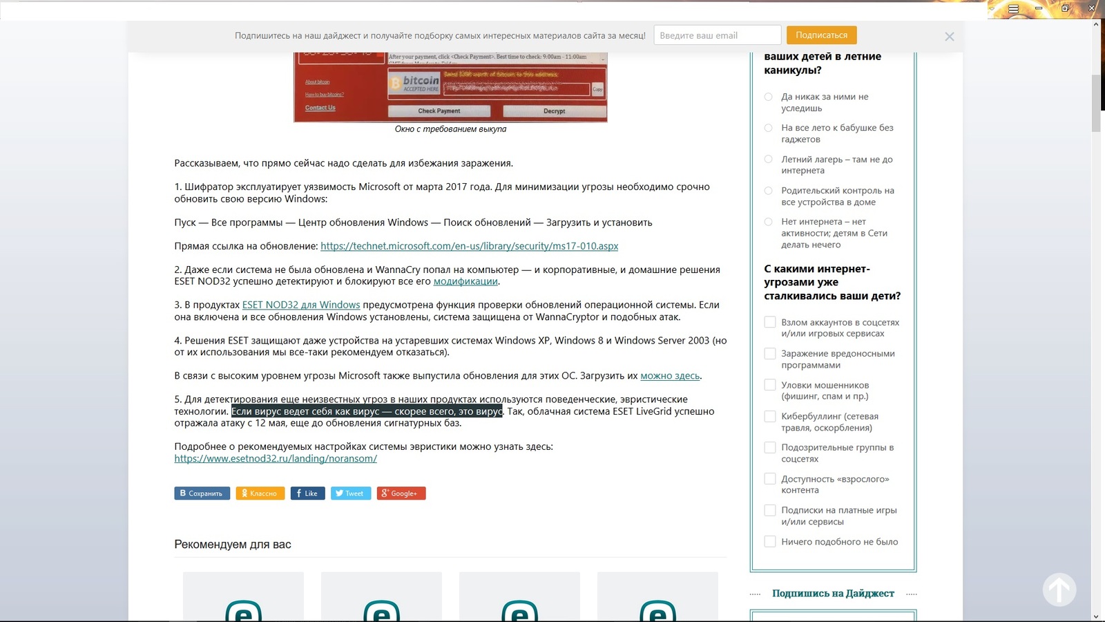Share the article on Google+
Viewport: 1105px width, 622px height.
coord(401,493)
